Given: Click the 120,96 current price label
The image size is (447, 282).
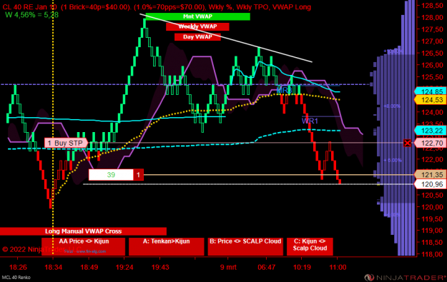Looking at the screenshot, I should click(x=431, y=184).
